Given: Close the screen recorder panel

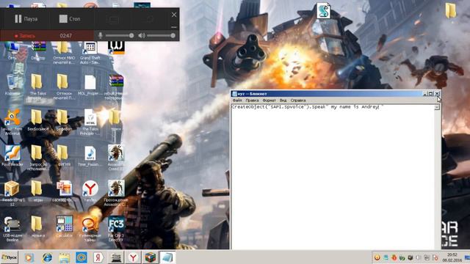Looking at the screenshot, I should click(174, 15).
